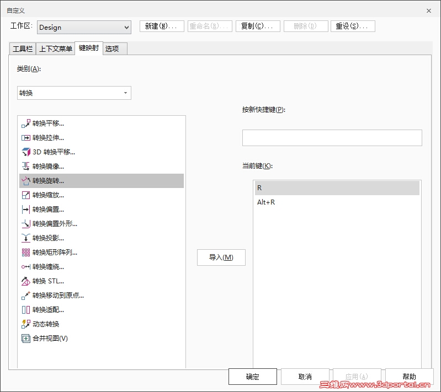Select the 转换投影... list row
Screen dimensions: 441x392
(102, 238)
